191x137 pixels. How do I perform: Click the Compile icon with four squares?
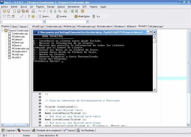click(x=4, y=16)
